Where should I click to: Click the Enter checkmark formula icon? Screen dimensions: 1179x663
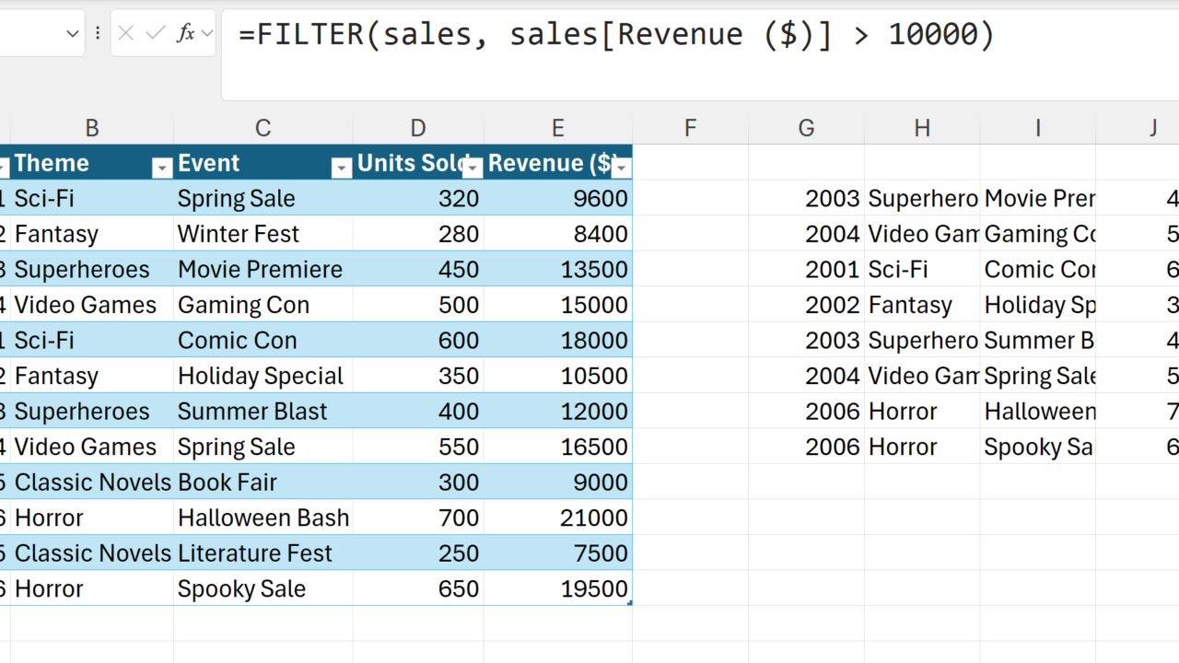[x=156, y=34]
